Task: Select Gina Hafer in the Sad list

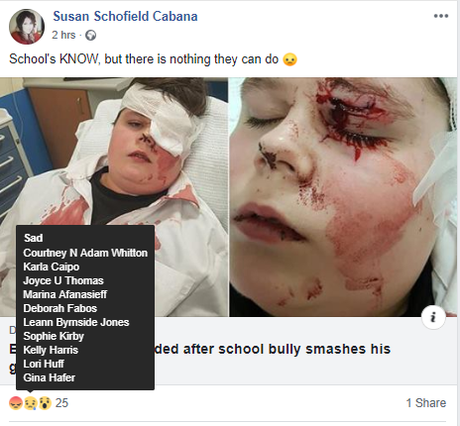Action: pyautogui.click(x=49, y=377)
